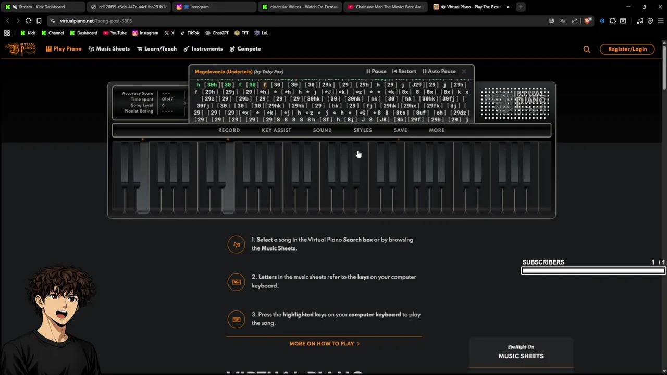Screen dimensions: 667x375
Task: Follow MORE ON HOW TO PLAY link
Action: 324,344
